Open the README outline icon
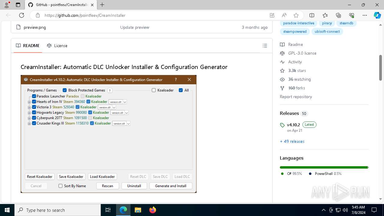 pyautogui.click(x=265, y=46)
